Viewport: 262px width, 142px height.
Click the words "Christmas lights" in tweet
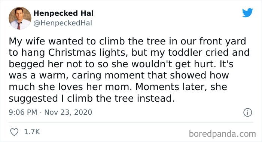(87, 53)
